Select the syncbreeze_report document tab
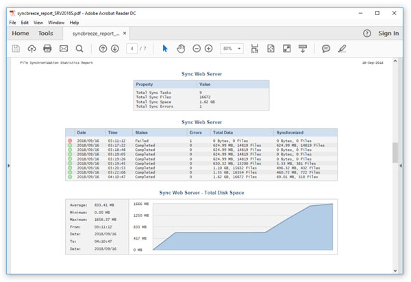This screenshot has height=282, width=411. pyautogui.click(x=96, y=34)
